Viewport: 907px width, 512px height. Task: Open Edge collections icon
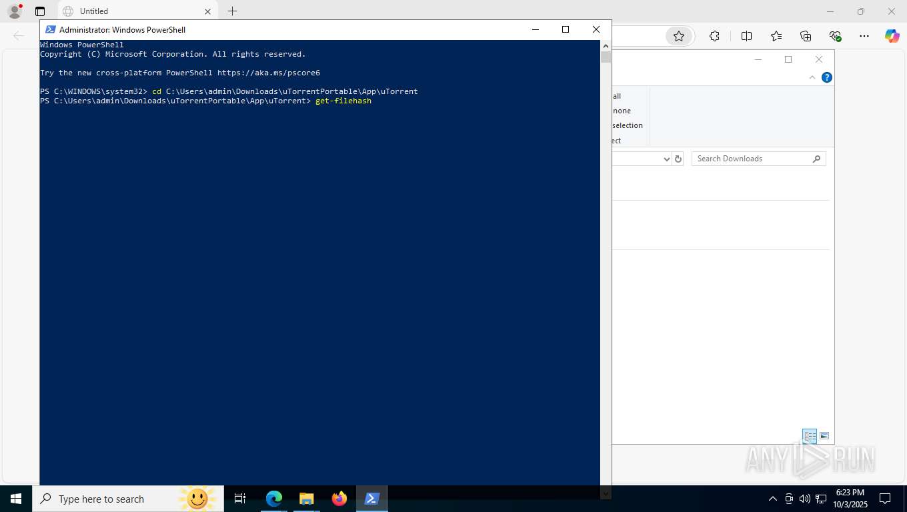pyautogui.click(x=806, y=36)
